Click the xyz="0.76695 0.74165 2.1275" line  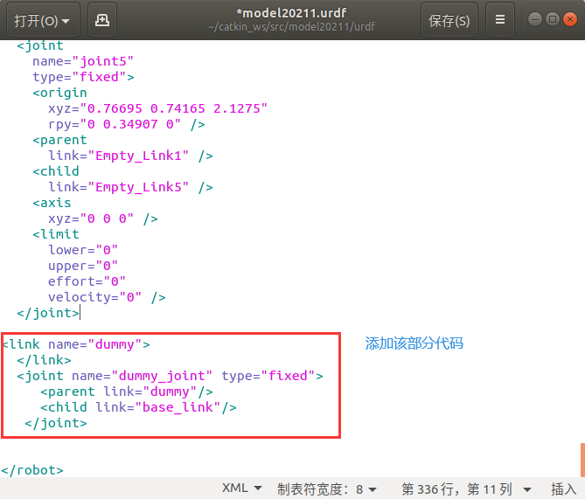point(157,108)
